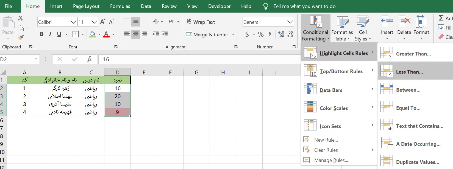Click the Orientation text angle icon
Image resolution: width=453 pixels, height=169 pixels.
[156, 22]
